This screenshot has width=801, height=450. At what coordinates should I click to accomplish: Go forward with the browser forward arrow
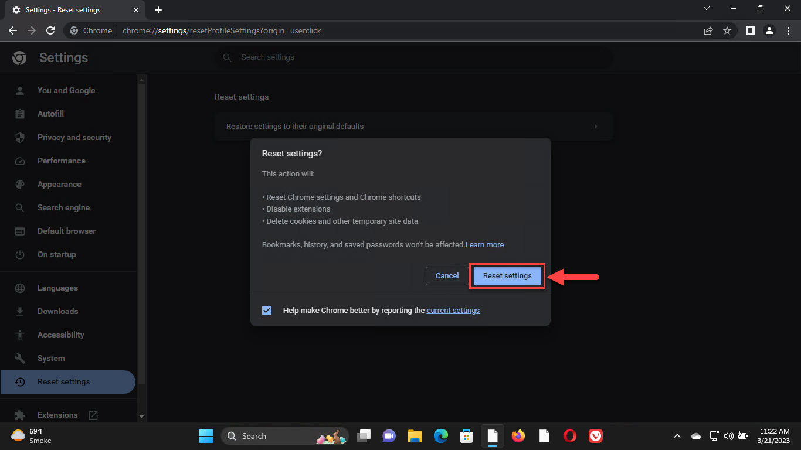[x=32, y=30]
